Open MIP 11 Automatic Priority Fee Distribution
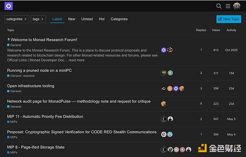 pos(45,116)
